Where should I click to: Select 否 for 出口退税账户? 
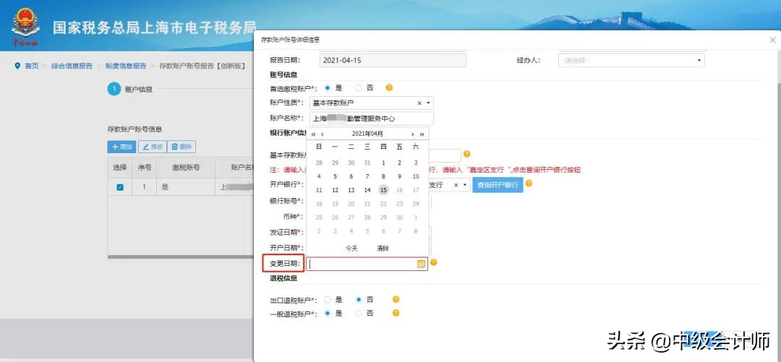click(x=359, y=300)
